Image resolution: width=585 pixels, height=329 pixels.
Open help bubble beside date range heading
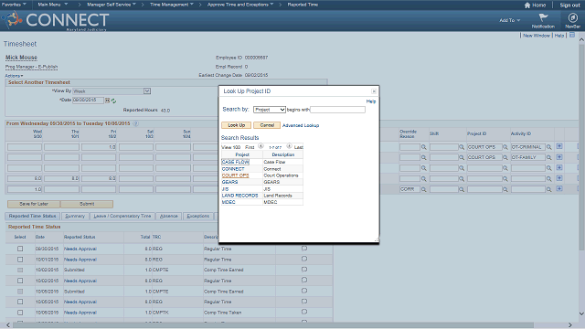(x=136, y=123)
